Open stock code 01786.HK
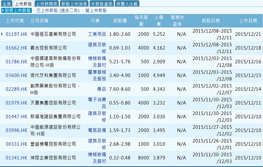This screenshot has height=167, width=263. click(16, 62)
